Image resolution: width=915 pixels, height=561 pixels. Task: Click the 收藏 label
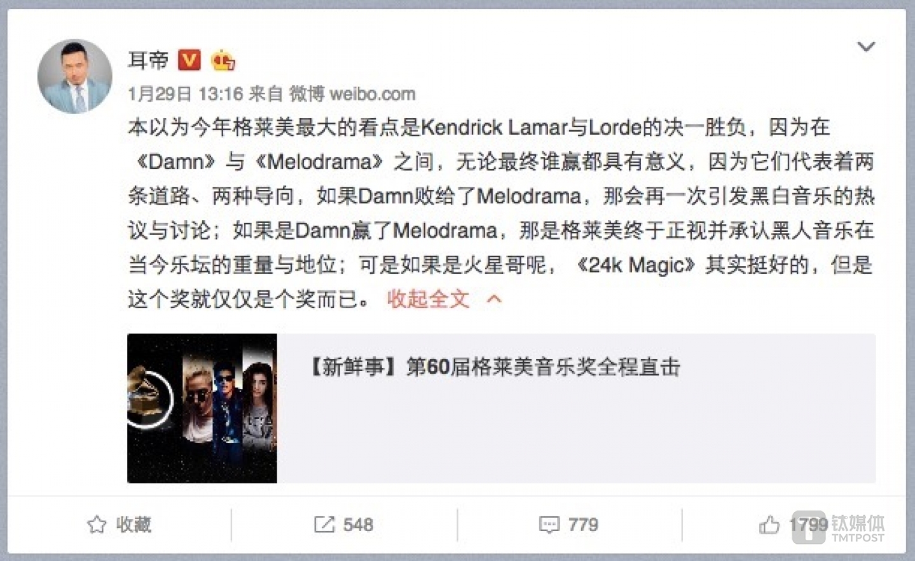(134, 524)
